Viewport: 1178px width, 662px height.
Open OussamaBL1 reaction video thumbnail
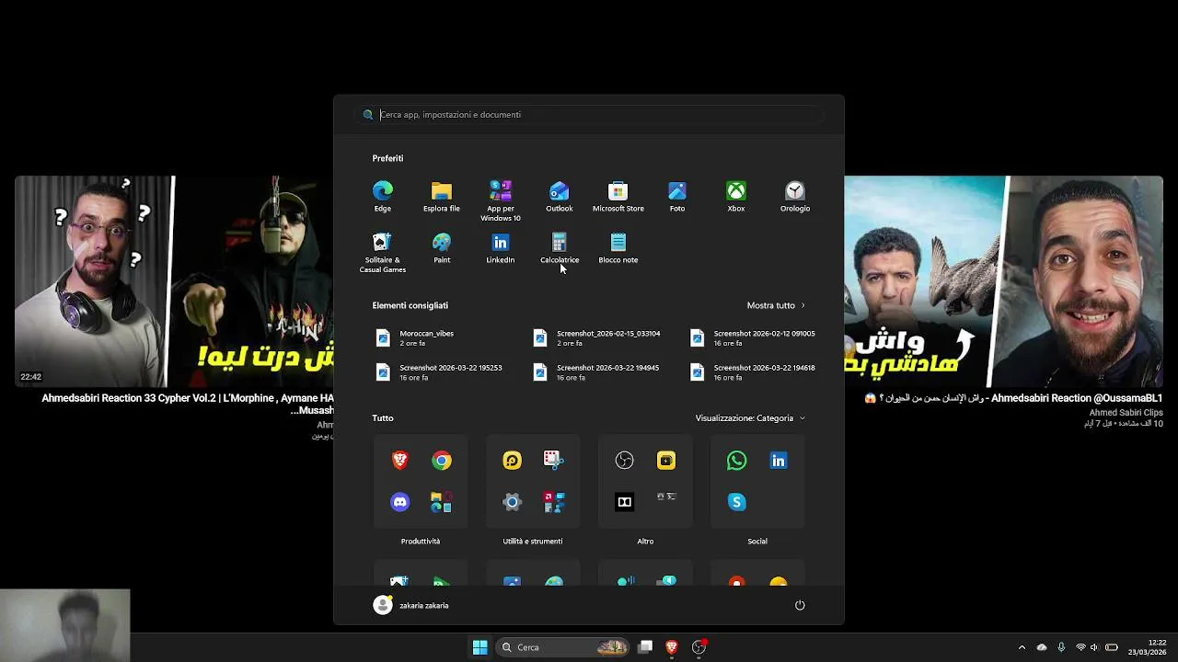pyautogui.click(x=1004, y=281)
